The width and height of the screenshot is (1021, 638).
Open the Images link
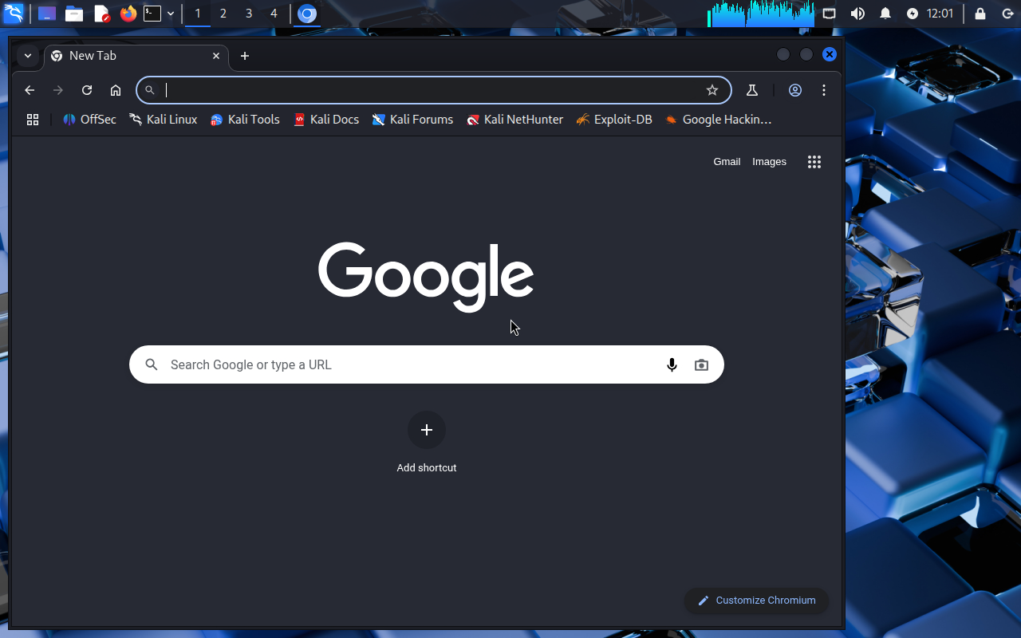tap(769, 162)
